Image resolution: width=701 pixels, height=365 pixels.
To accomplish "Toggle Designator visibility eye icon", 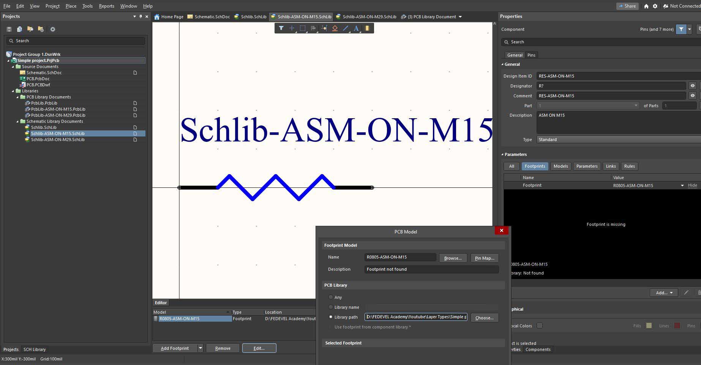I will pos(693,86).
